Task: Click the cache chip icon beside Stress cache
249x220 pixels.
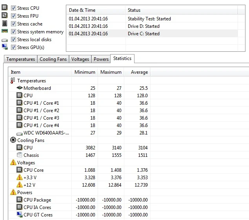Action: 5,23
